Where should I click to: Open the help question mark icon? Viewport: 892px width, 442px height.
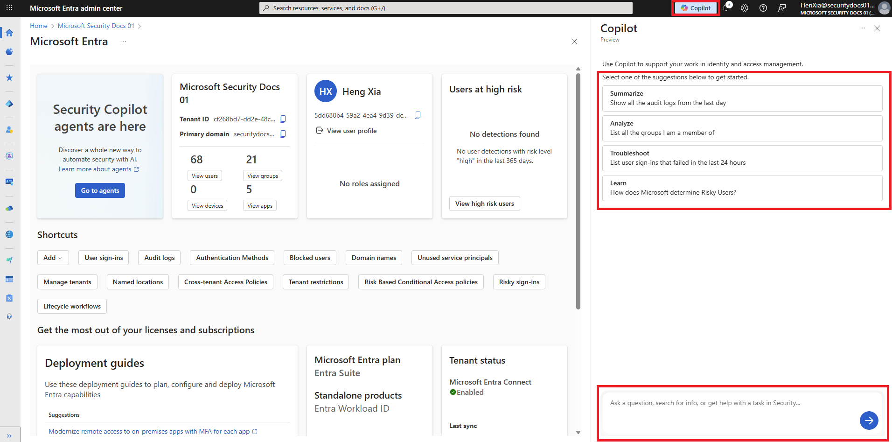click(763, 8)
